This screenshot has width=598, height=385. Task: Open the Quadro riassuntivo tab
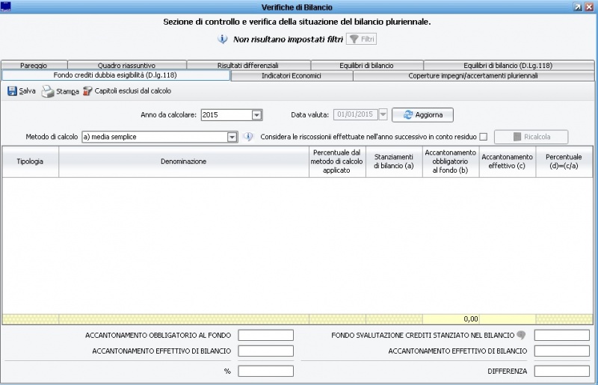tap(126, 65)
